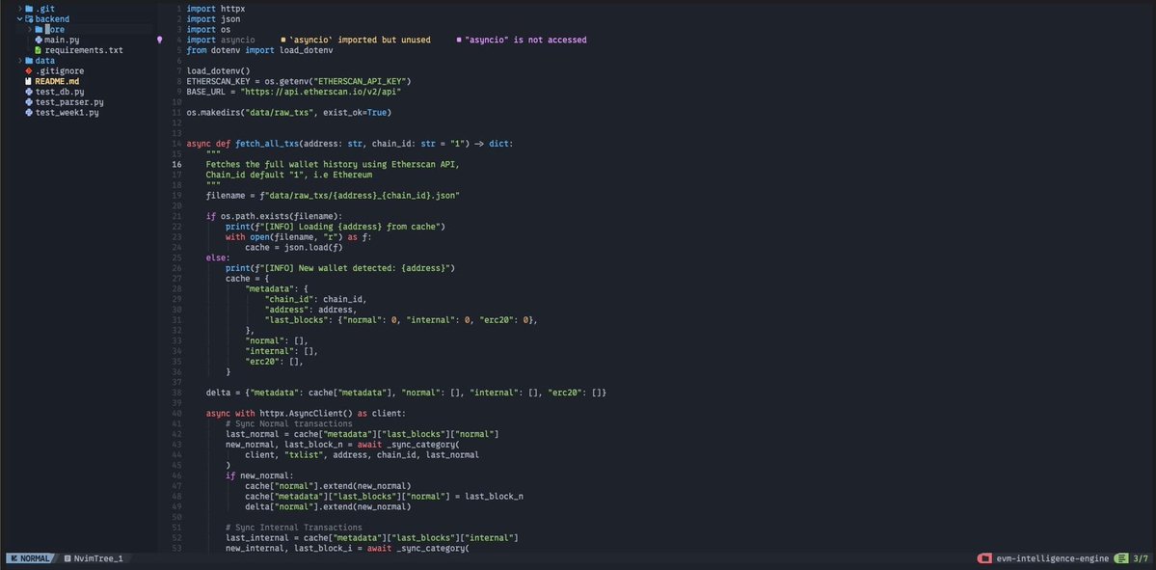This screenshot has width=1156, height=570.
Task: Click the core folder icon
Action: click(40, 30)
